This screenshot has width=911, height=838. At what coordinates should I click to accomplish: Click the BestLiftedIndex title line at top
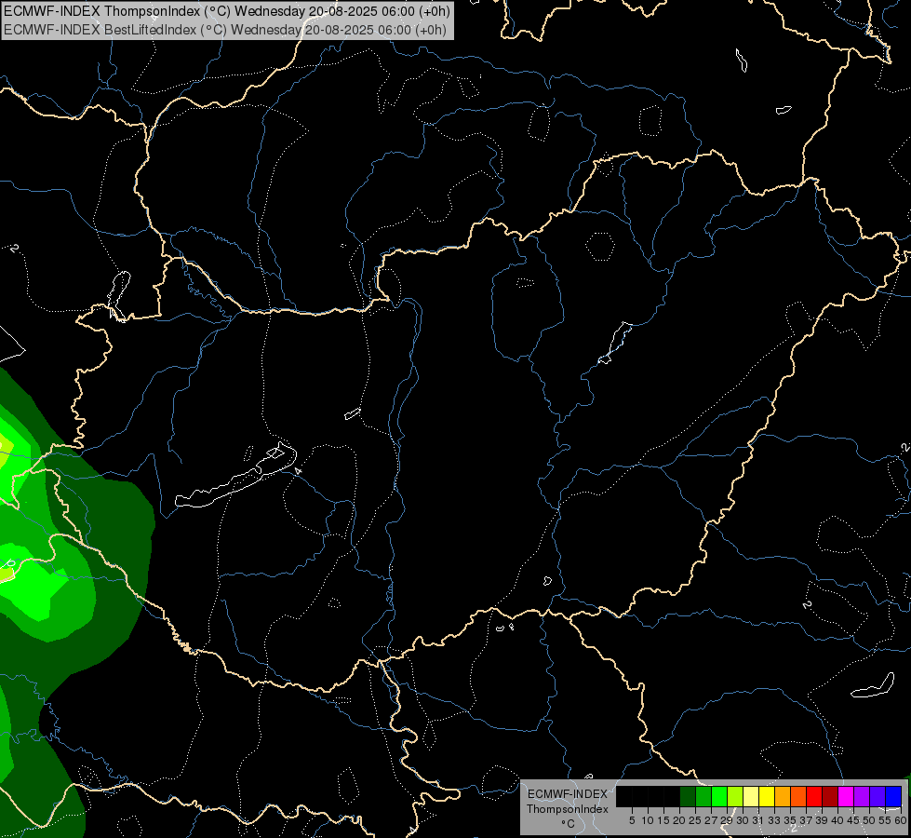tap(225, 29)
